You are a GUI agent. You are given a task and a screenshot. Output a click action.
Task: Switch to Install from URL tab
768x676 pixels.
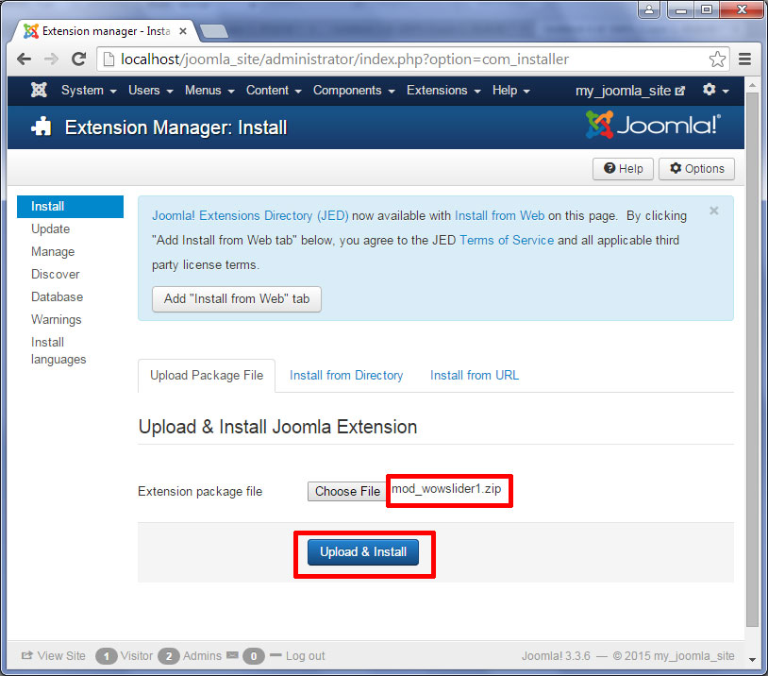click(475, 376)
